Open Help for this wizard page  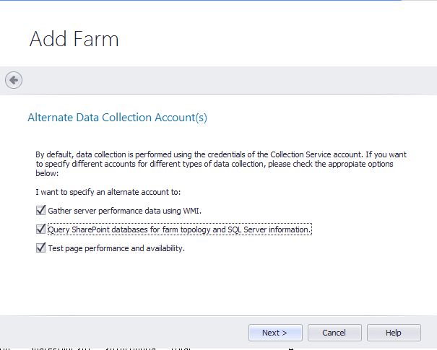tap(394, 333)
